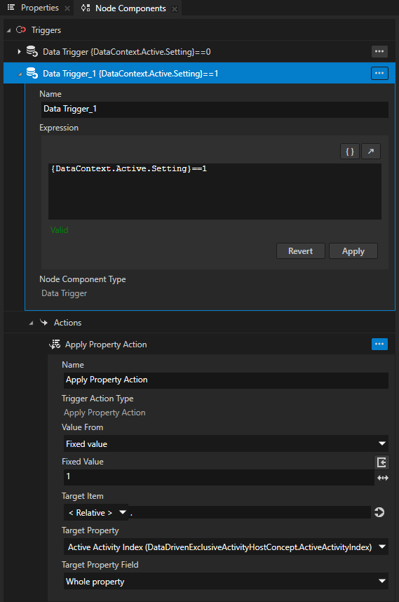Edit the Data Trigger_1 Name field
This screenshot has width=399, height=602.
[x=215, y=109]
